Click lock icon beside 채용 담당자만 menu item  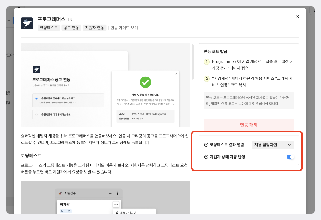[117, 213]
